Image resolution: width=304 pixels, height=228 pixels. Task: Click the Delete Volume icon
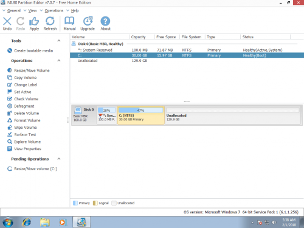pyautogui.click(x=10, y=113)
